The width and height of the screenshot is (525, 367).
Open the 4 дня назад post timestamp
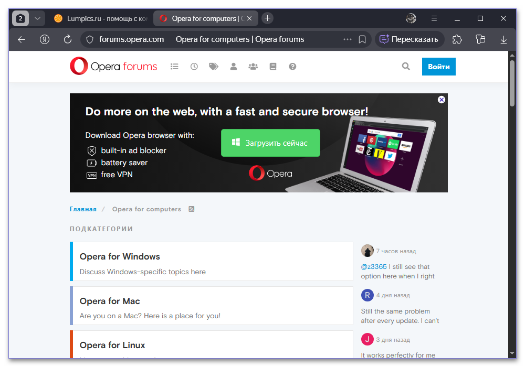click(x=393, y=296)
